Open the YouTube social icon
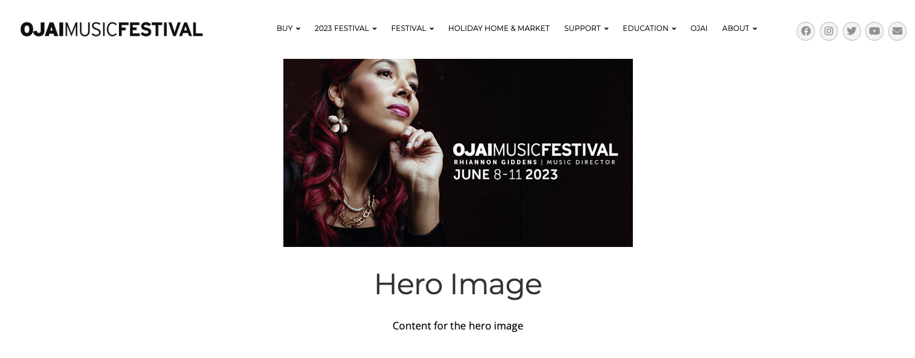The width and height of the screenshot is (915, 358). tap(874, 31)
